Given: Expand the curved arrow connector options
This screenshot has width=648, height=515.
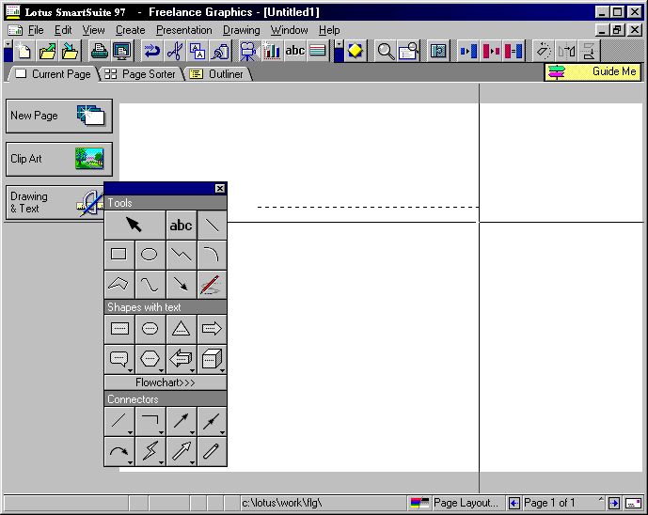Looking at the screenshot, I should click(x=130, y=462).
